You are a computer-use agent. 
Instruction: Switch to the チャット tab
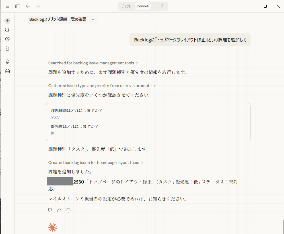coord(126,6)
